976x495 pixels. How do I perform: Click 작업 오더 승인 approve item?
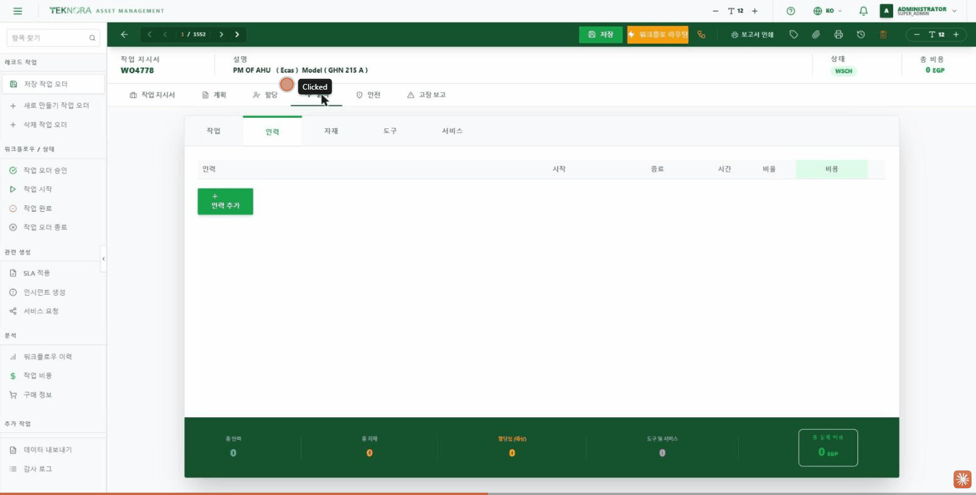(53, 170)
